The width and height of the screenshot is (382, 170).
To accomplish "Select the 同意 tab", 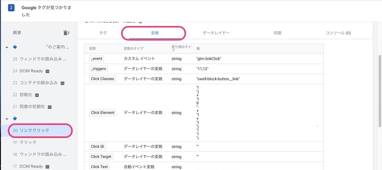I will pyautogui.click(x=277, y=33).
